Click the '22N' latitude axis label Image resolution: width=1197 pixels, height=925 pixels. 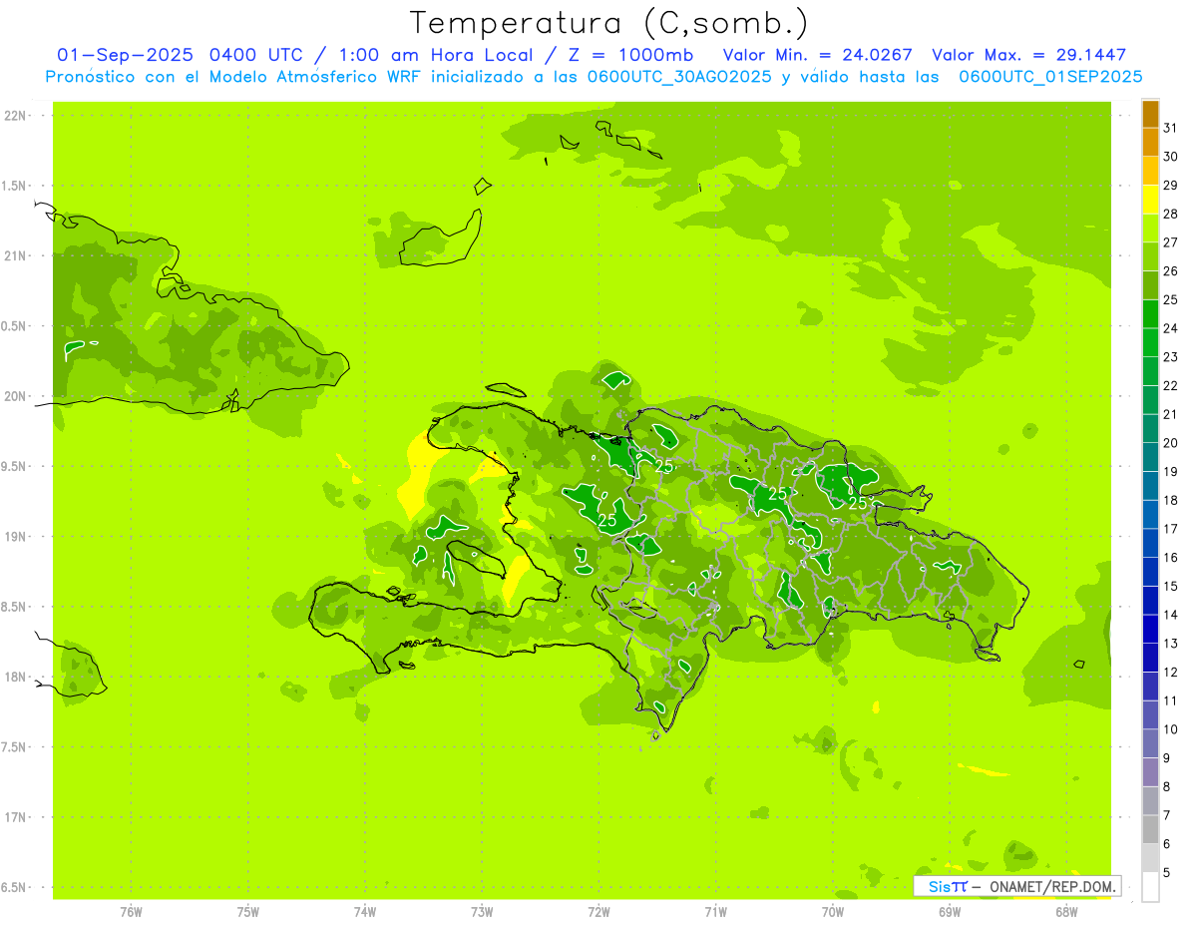tap(15, 116)
